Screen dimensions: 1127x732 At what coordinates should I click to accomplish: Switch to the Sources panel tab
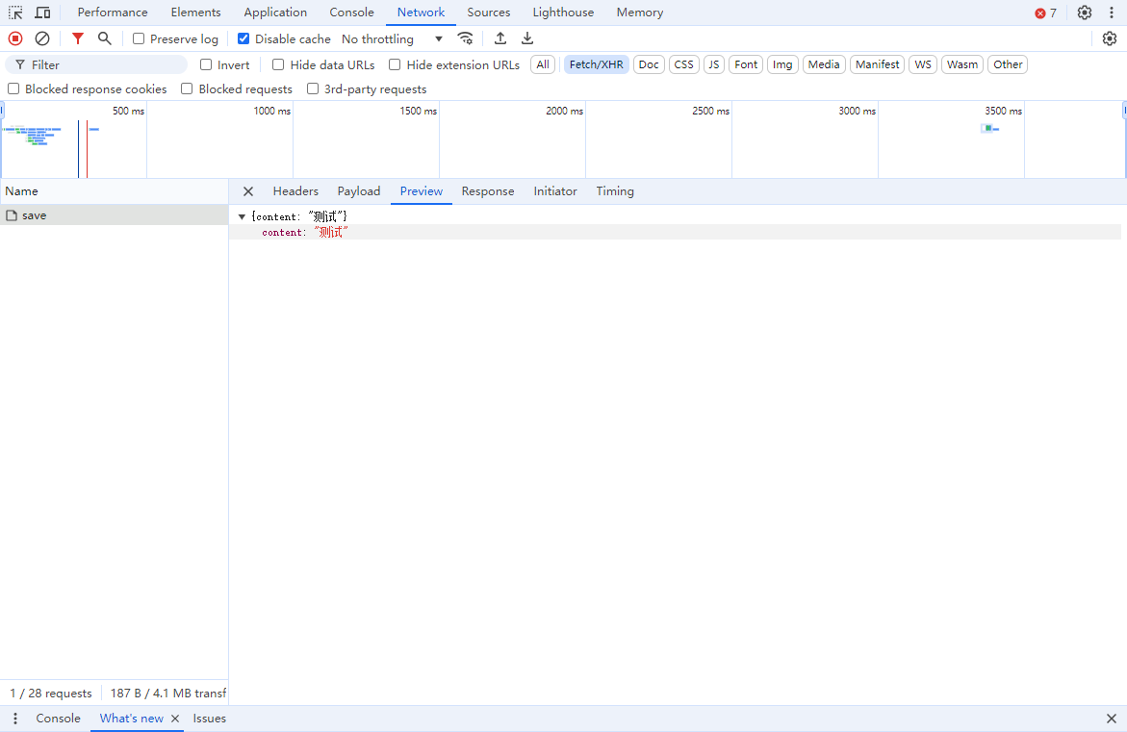tap(488, 13)
